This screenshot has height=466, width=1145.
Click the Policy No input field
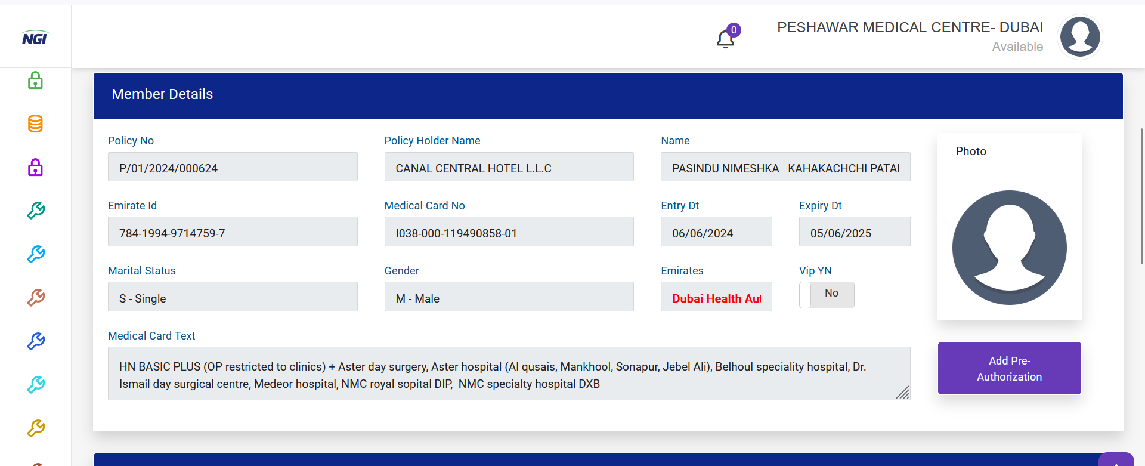233,167
